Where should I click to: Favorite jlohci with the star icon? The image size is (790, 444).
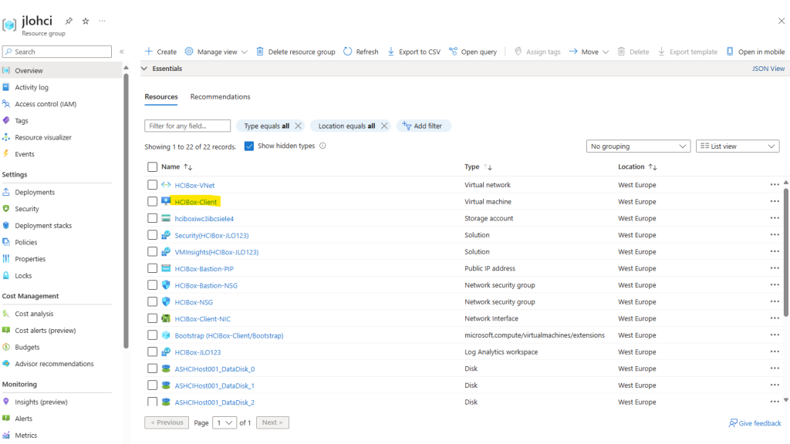(x=86, y=21)
